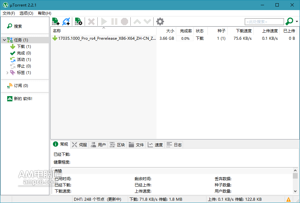Click the details pane scrollbar down arrow
The height and width of the screenshot is (203, 300).
[295, 191]
